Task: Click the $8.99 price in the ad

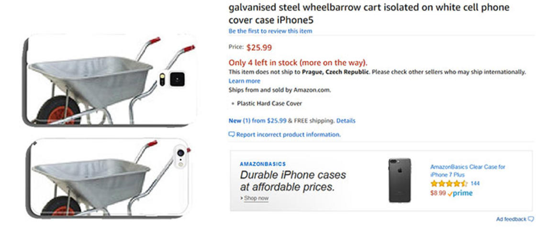Action: click(438, 193)
